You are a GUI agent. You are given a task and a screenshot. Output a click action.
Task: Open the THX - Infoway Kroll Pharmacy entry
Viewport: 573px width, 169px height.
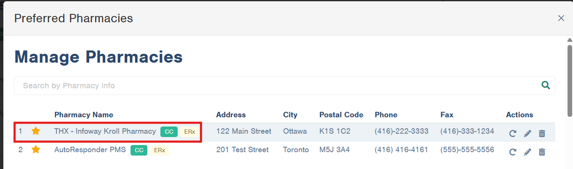click(x=105, y=131)
